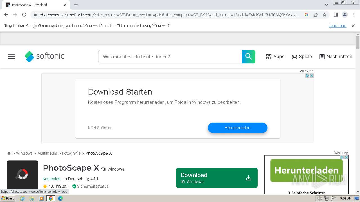Click the home icon in breadcrumbs
The height and width of the screenshot is (202, 360).
(x=9, y=153)
